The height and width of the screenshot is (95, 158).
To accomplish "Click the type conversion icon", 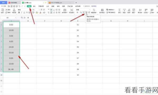I will (x=94, y=10).
